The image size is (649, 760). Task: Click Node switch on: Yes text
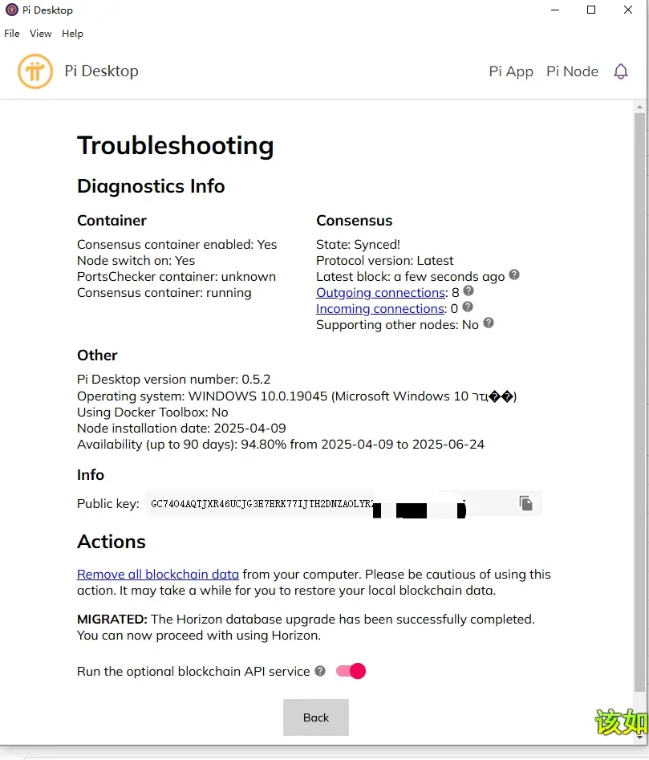point(136,261)
